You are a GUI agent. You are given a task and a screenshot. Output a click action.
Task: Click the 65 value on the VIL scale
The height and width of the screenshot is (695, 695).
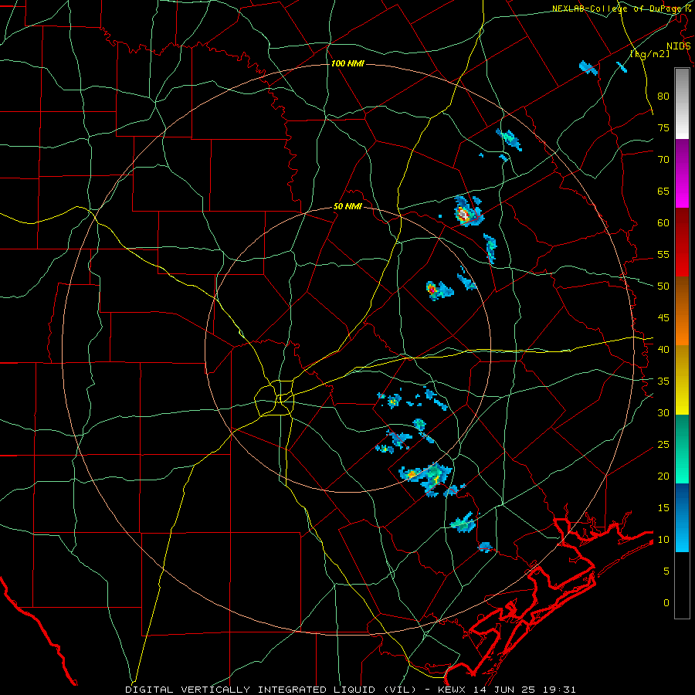663,192
